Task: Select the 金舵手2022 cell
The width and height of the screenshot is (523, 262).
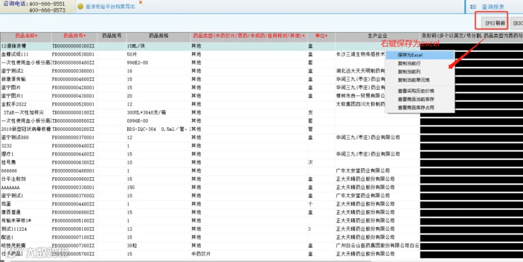Action: [x=26, y=105]
